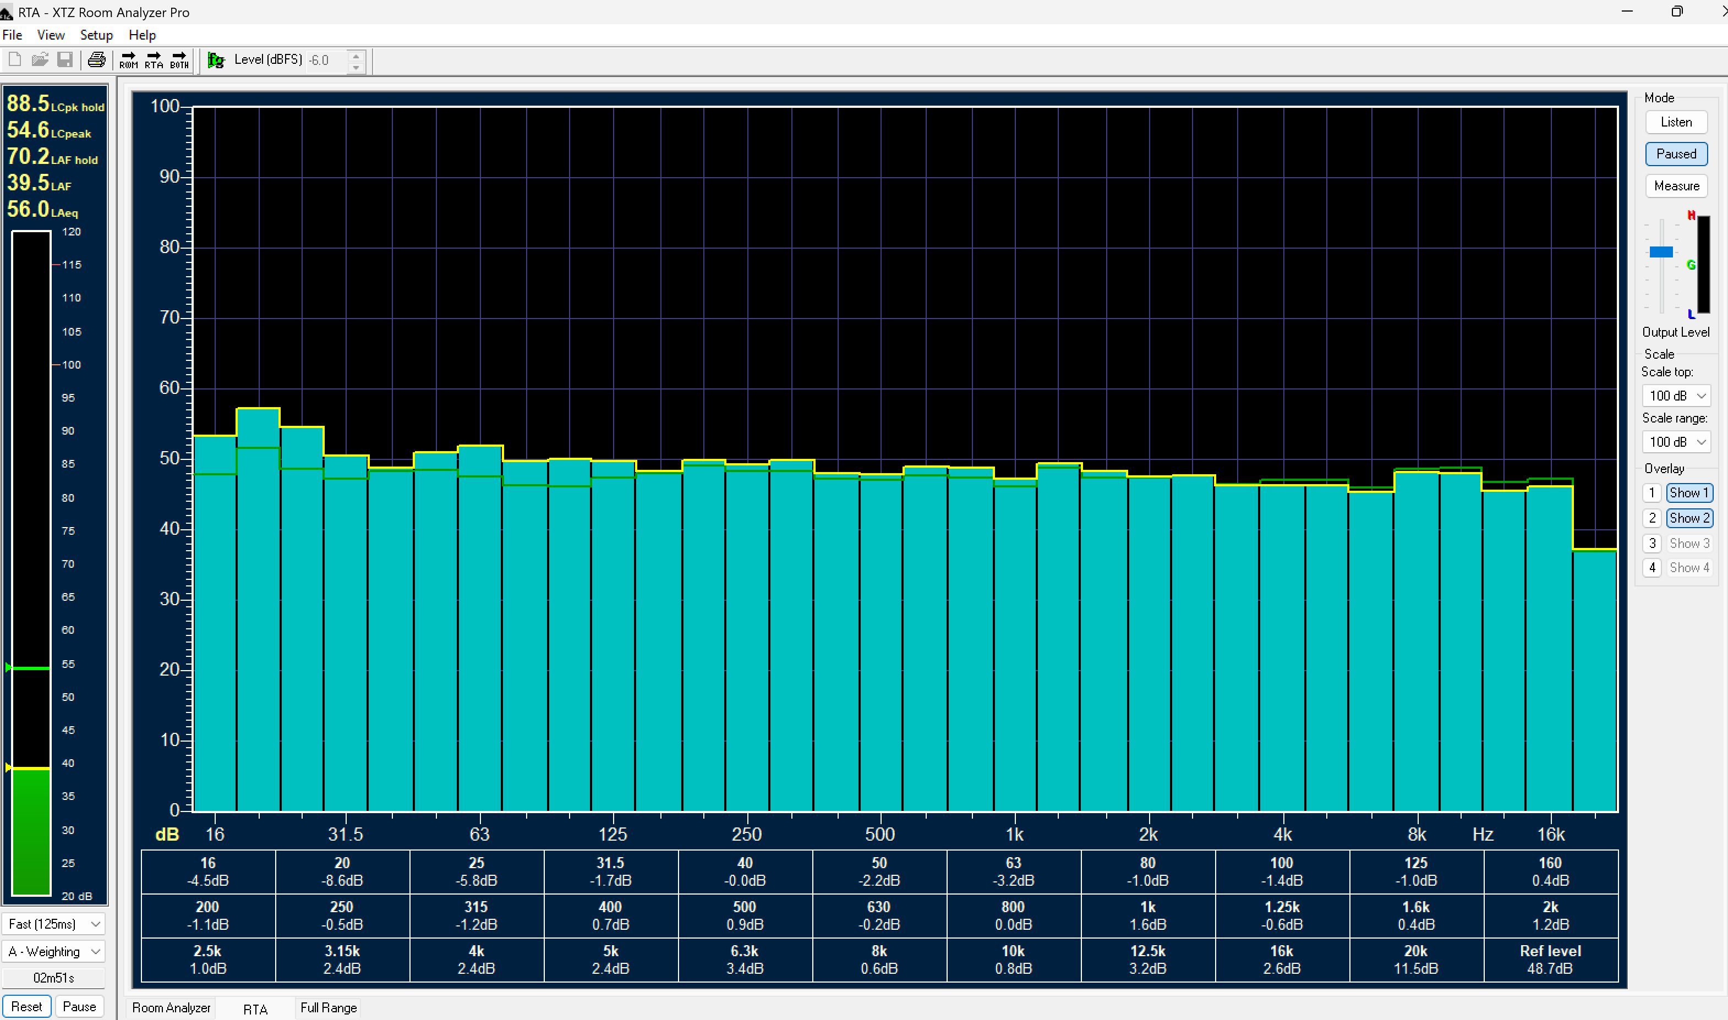Click the Output Level slider handle
1728x1020 pixels.
pyautogui.click(x=1661, y=253)
